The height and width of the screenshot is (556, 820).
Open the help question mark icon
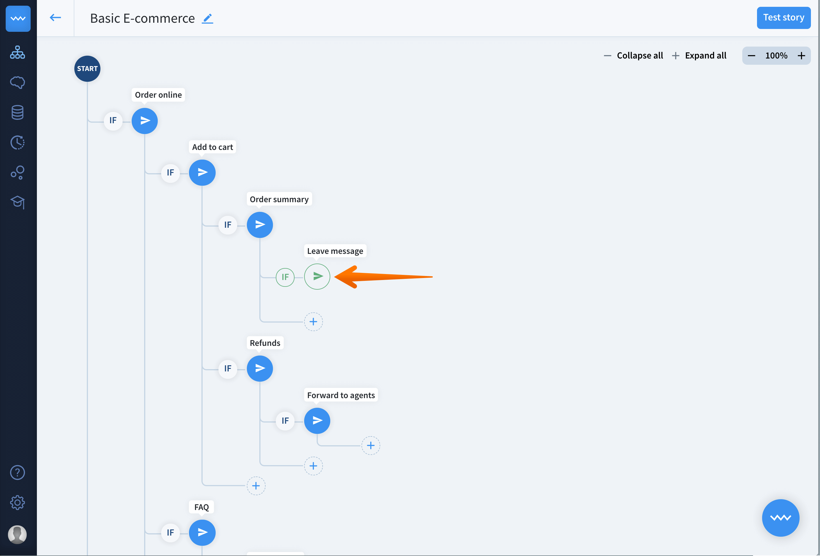pyautogui.click(x=17, y=472)
